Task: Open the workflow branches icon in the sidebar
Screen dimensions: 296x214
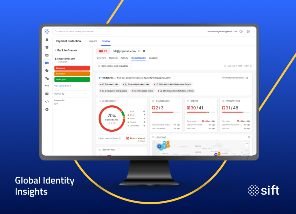Action: point(47,86)
